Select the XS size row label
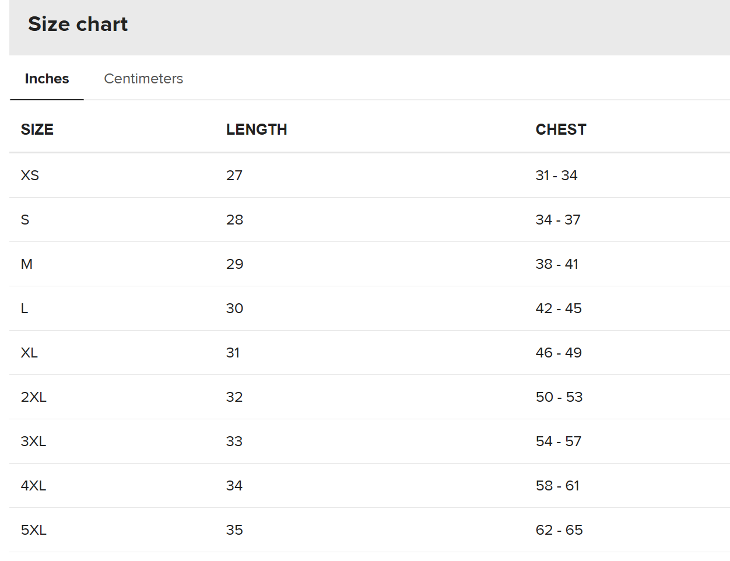Viewport: 730px width, 561px height. click(30, 176)
